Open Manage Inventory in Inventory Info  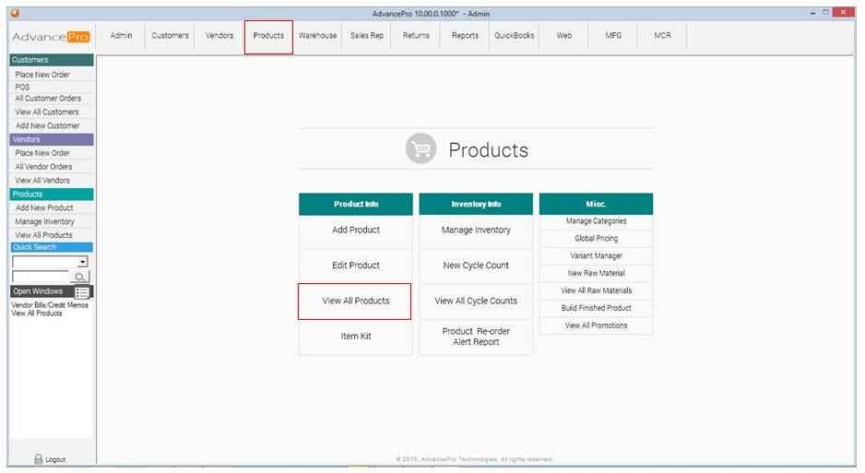pyautogui.click(x=476, y=231)
